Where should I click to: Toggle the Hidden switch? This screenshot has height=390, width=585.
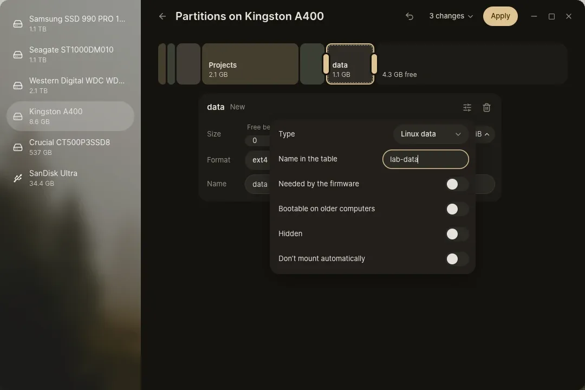click(457, 234)
